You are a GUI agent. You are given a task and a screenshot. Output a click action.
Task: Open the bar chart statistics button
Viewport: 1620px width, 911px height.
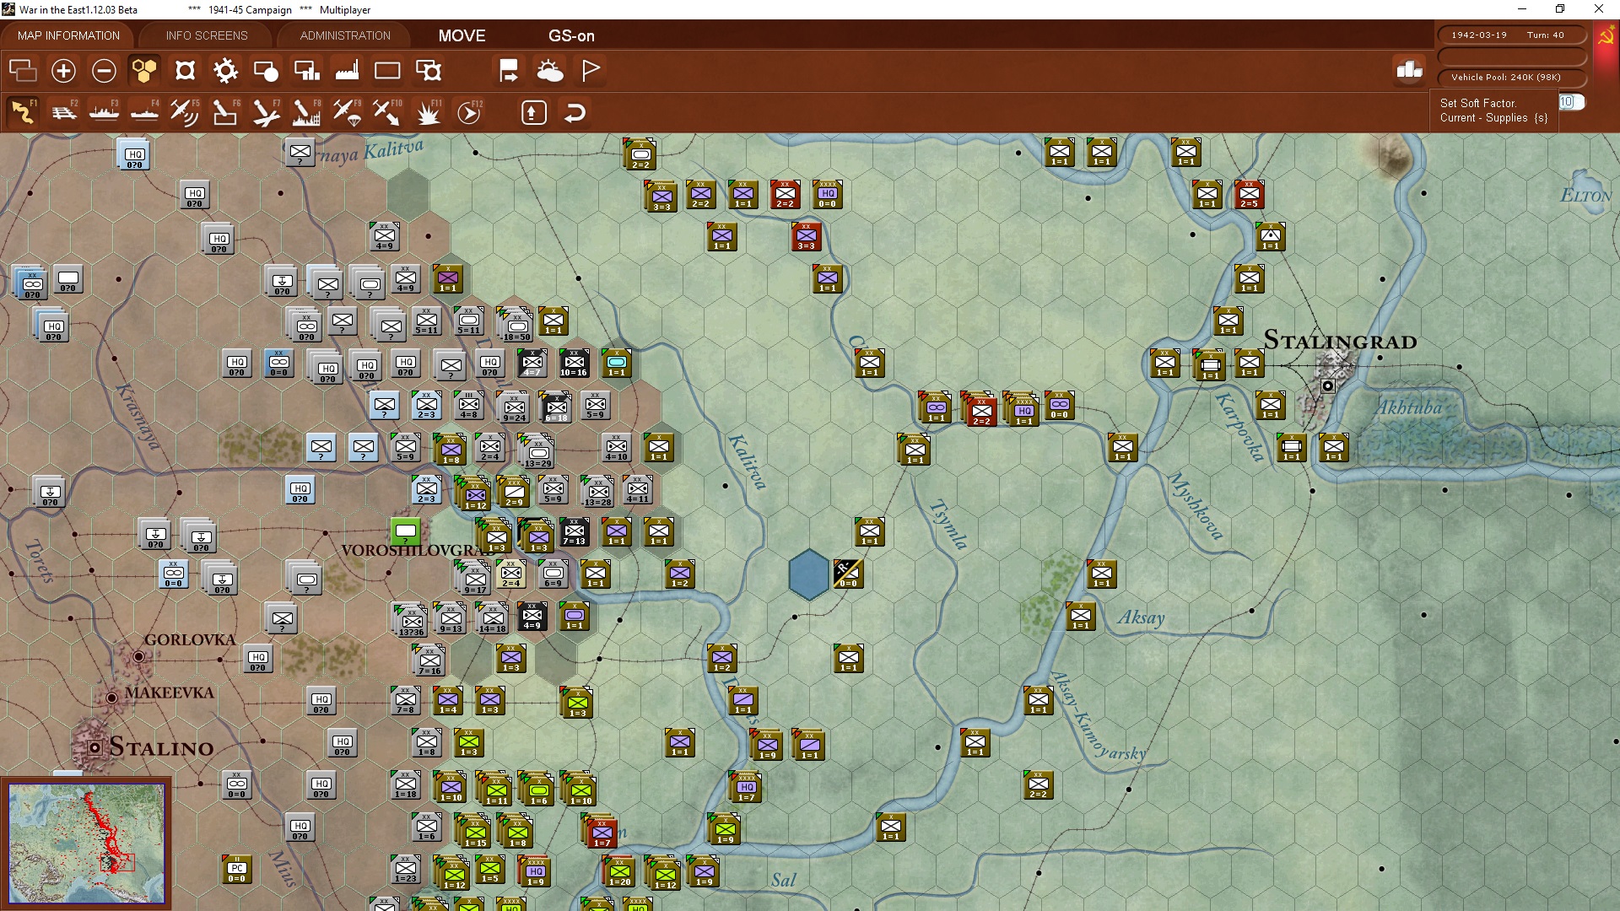point(1409,70)
